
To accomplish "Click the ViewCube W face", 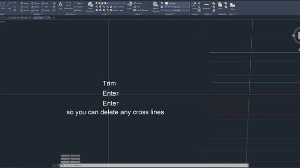I will [293, 35].
